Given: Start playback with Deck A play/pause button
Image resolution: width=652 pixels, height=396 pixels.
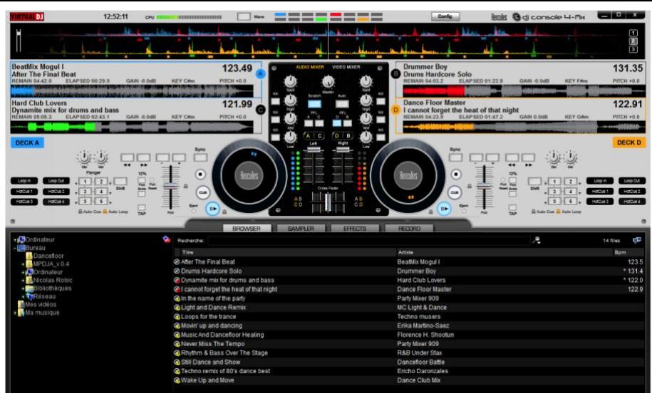Looking at the screenshot, I should [213, 209].
